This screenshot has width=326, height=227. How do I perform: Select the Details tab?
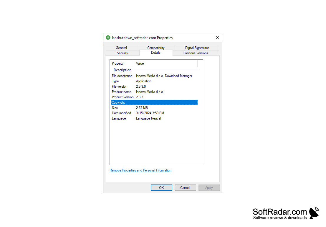click(x=156, y=53)
